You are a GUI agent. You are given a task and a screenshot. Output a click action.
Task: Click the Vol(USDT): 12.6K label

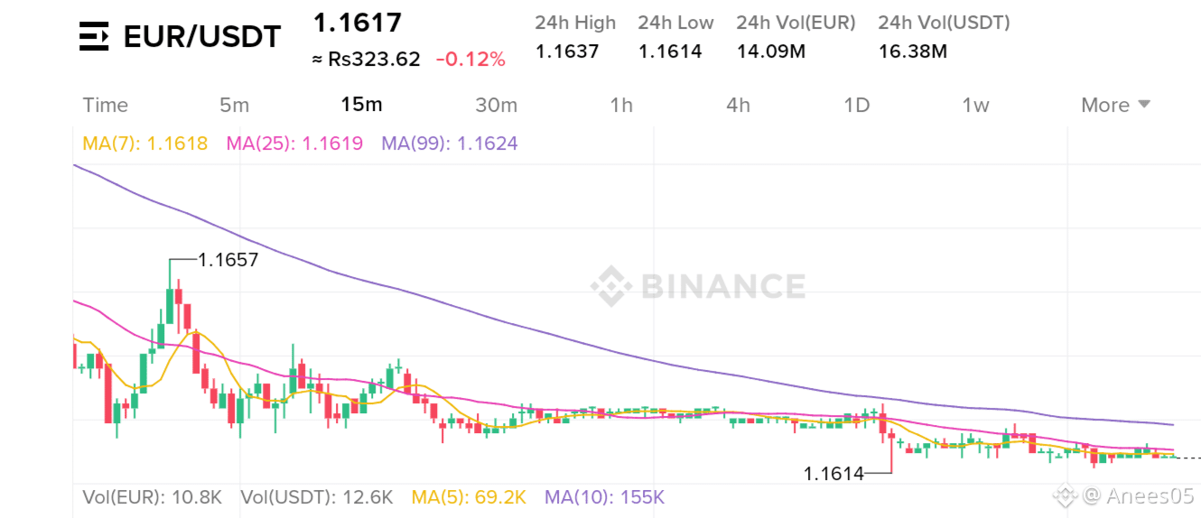[x=317, y=496]
